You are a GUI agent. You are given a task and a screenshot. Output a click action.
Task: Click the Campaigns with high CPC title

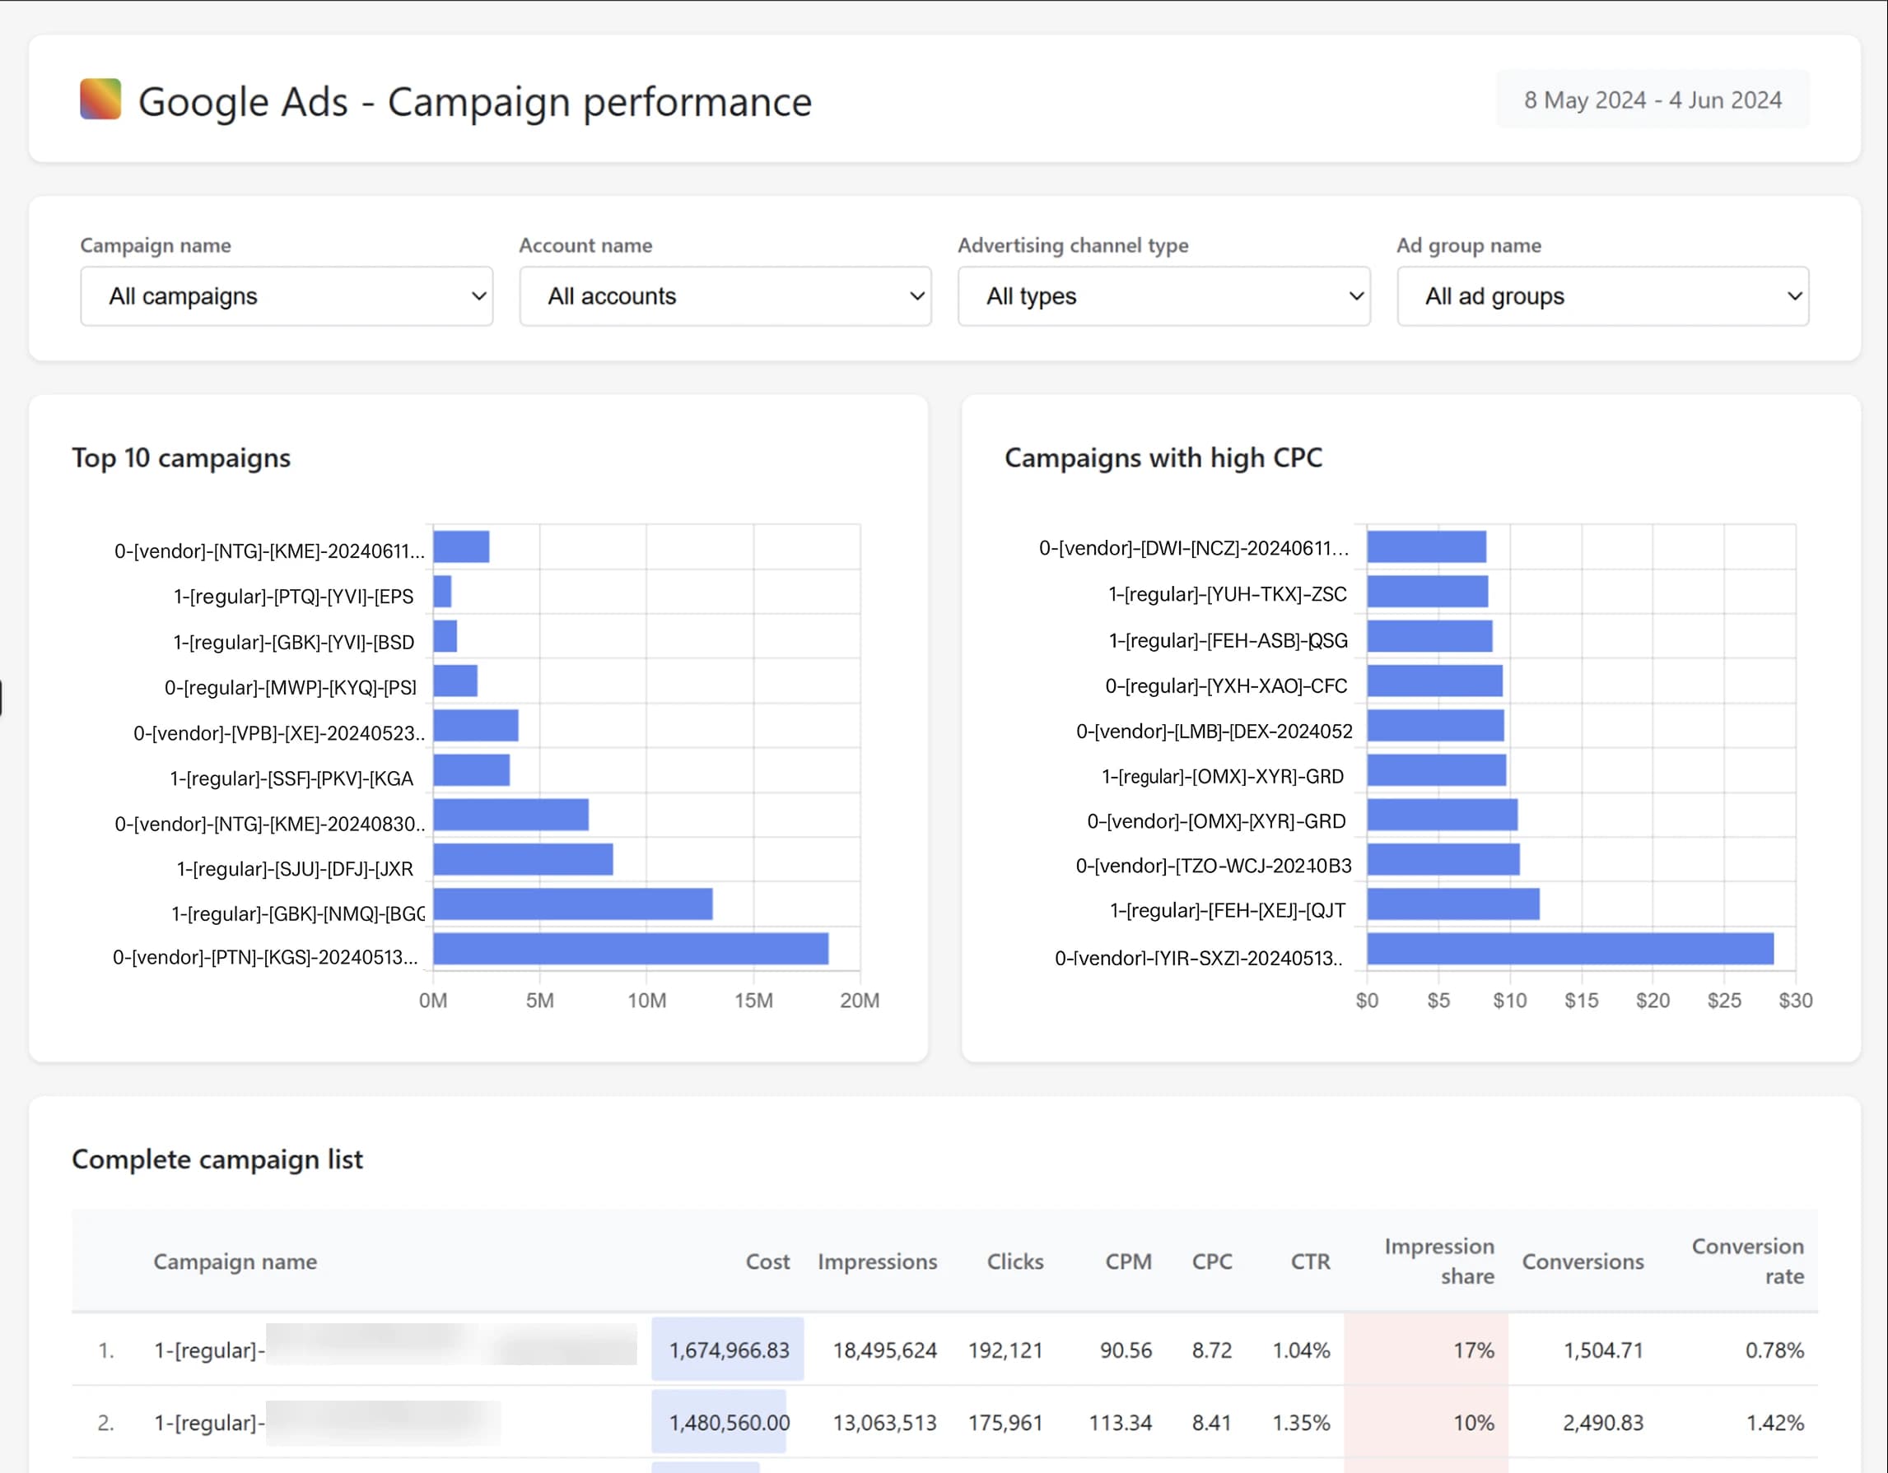[x=1163, y=458]
